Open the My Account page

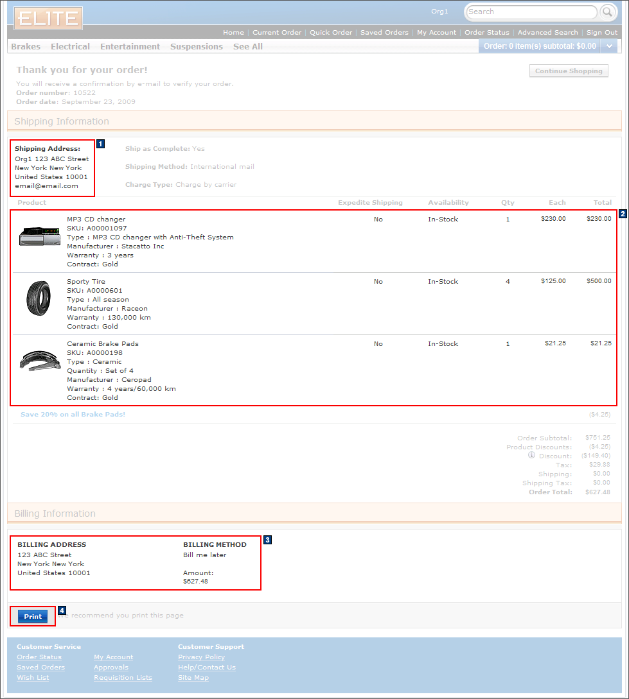click(x=436, y=32)
